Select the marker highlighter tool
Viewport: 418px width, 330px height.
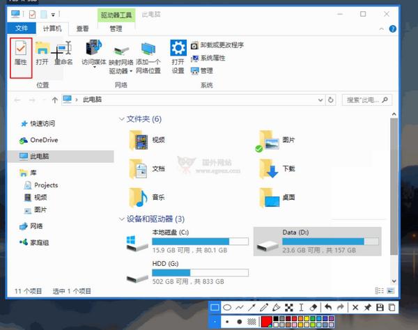click(276, 308)
